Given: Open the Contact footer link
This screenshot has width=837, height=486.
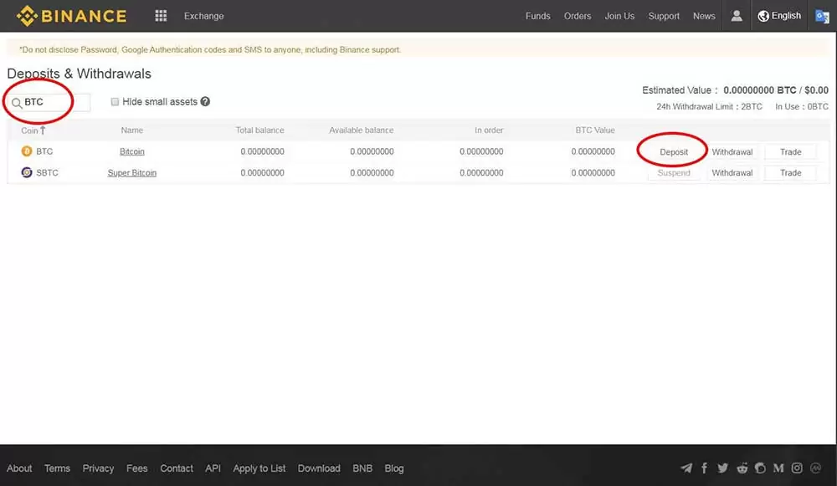Looking at the screenshot, I should point(177,468).
